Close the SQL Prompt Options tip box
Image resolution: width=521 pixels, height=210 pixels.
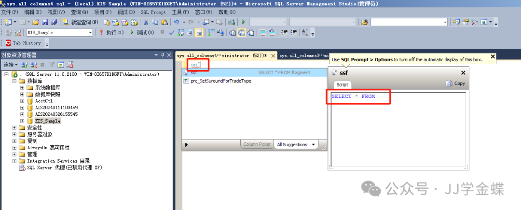point(493,56)
